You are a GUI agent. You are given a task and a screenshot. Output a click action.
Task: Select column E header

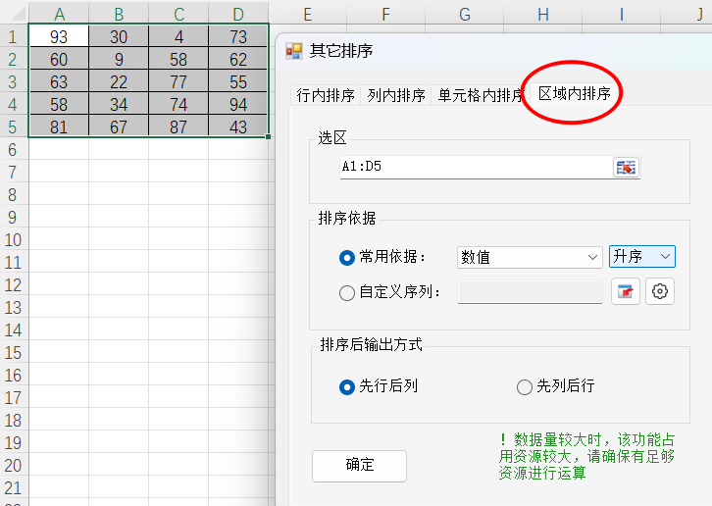[x=307, y=14]
